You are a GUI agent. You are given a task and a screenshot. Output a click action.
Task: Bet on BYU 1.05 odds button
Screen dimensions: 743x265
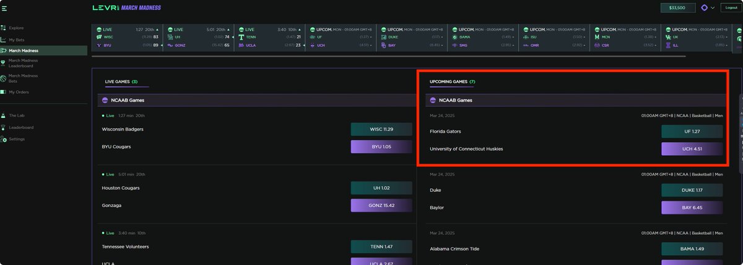[x=381, y=146]
